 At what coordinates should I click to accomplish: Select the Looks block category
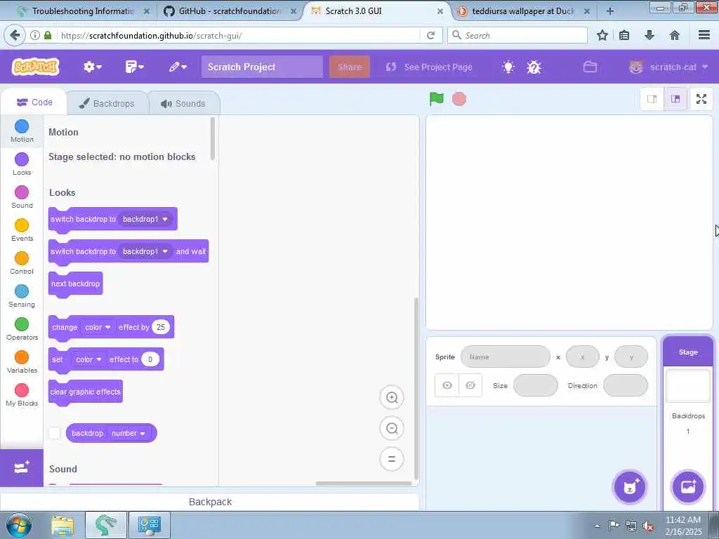coord(22,164)
